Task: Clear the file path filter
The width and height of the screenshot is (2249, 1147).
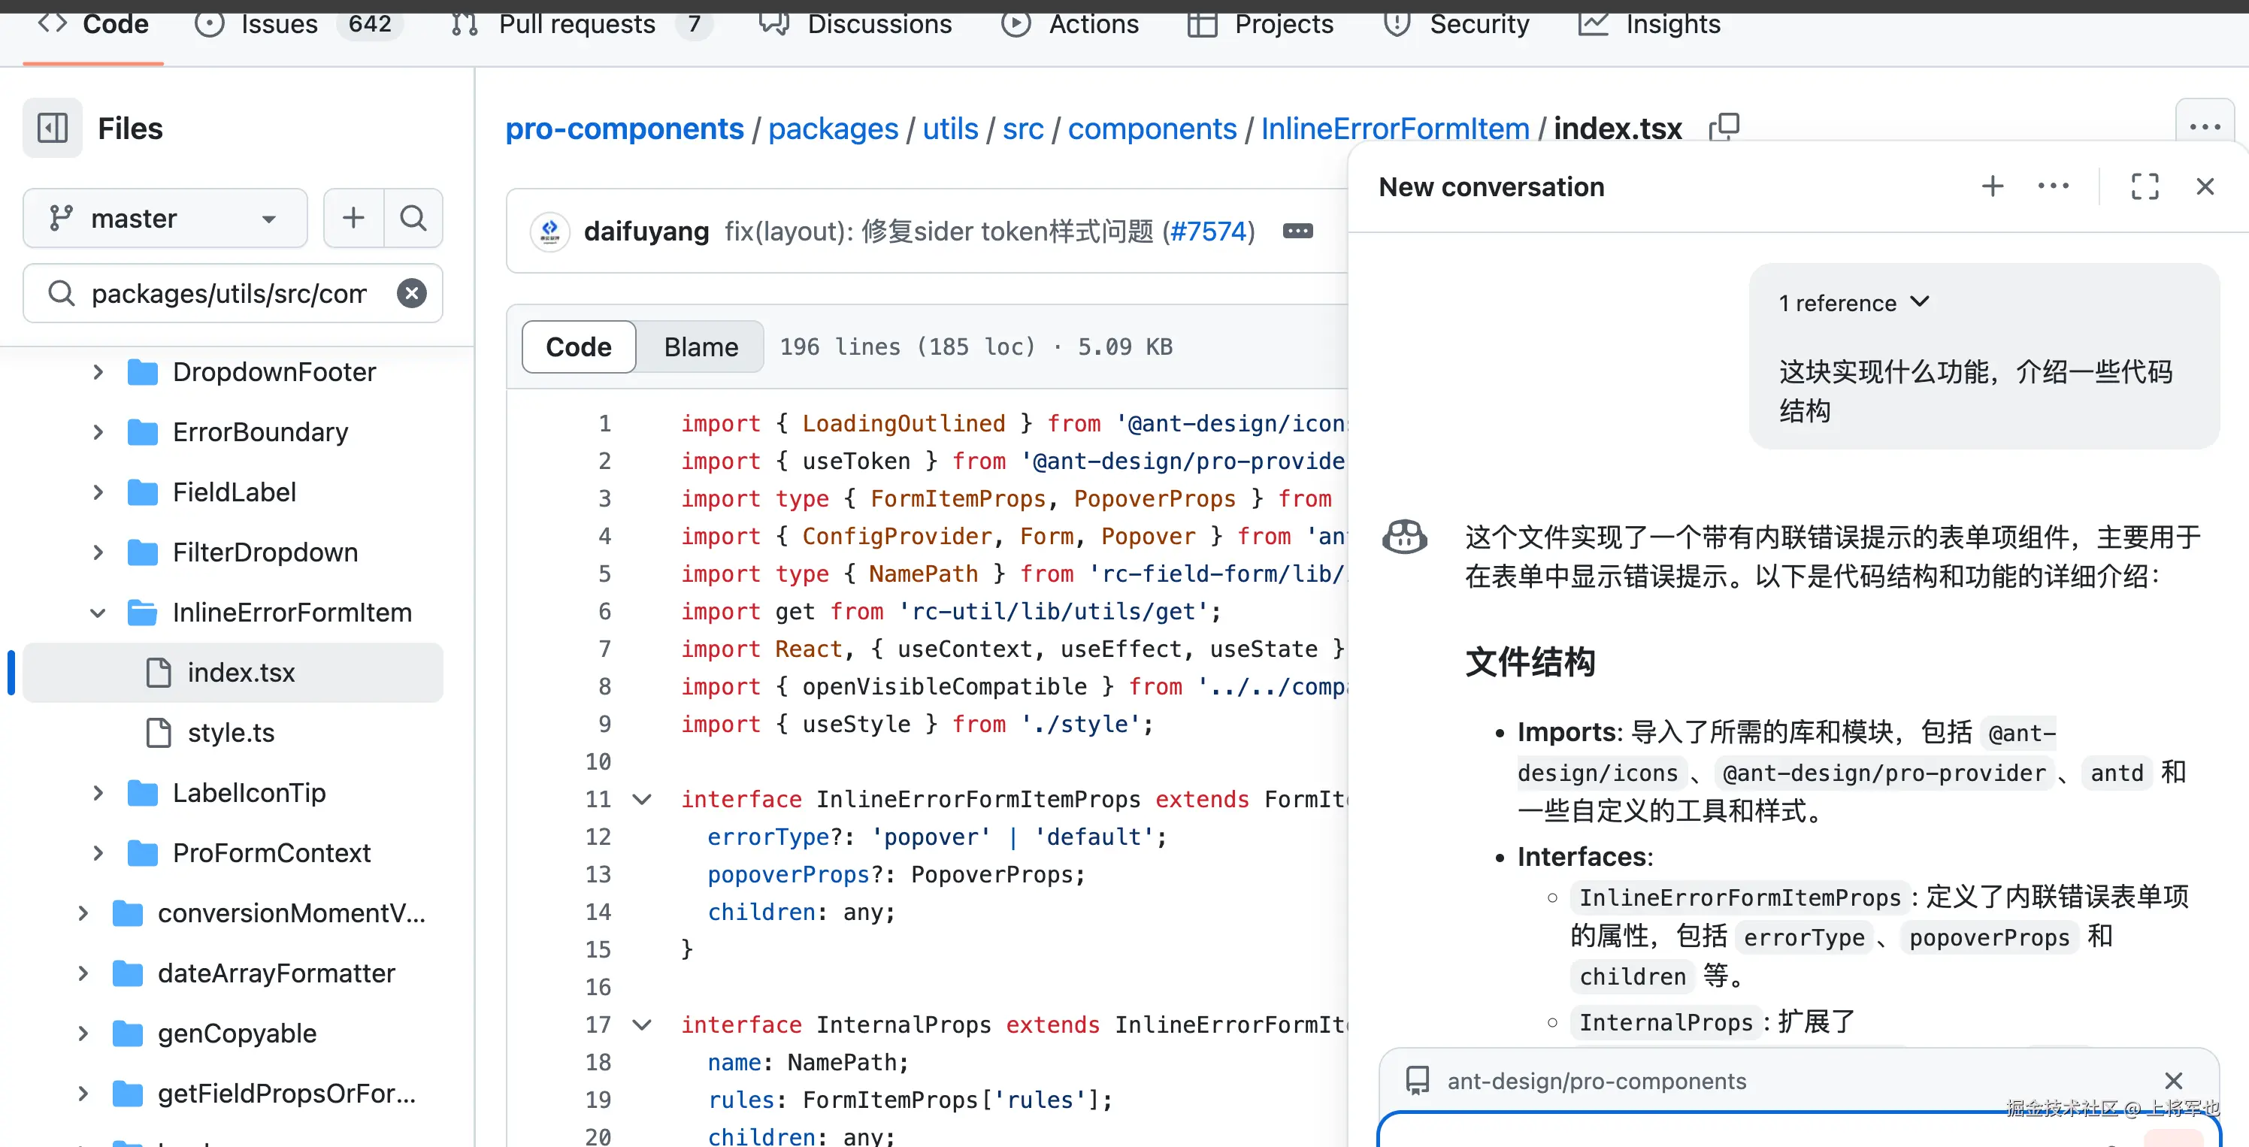Action: [412, 293]
